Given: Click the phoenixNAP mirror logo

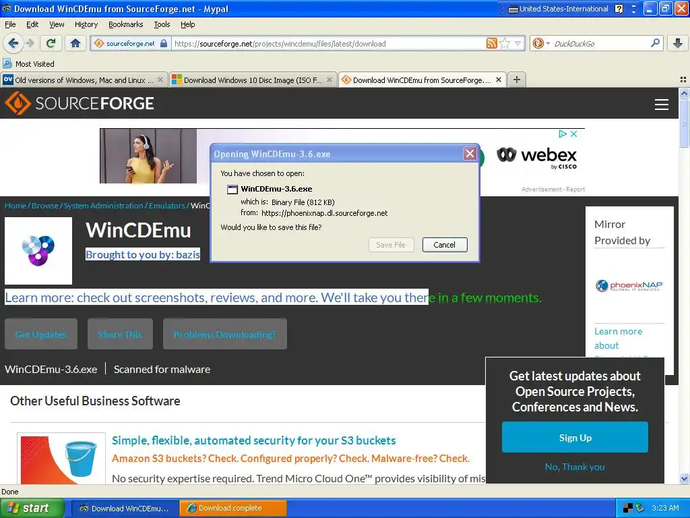Looking at the screenshot, I should point(629,286).
